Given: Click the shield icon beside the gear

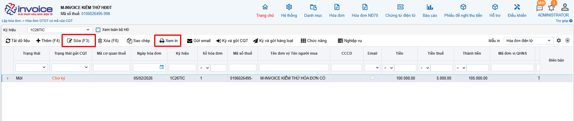Looking at the screenshot, I should pos(567,41).
